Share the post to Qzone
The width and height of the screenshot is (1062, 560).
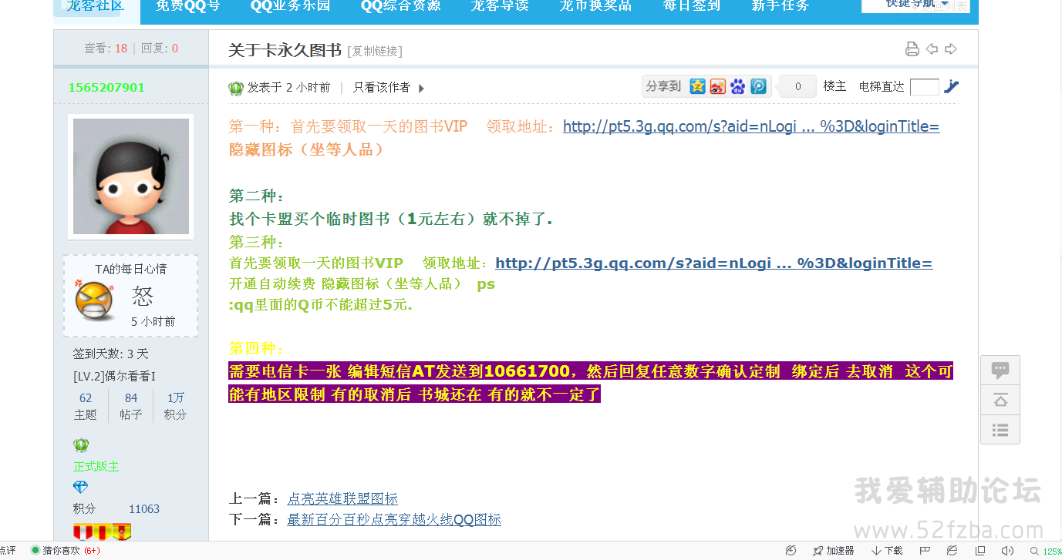(x=698, y=86)
